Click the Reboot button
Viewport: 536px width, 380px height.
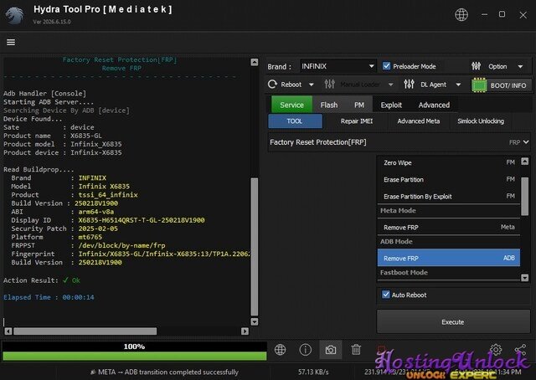click(291, 85)
